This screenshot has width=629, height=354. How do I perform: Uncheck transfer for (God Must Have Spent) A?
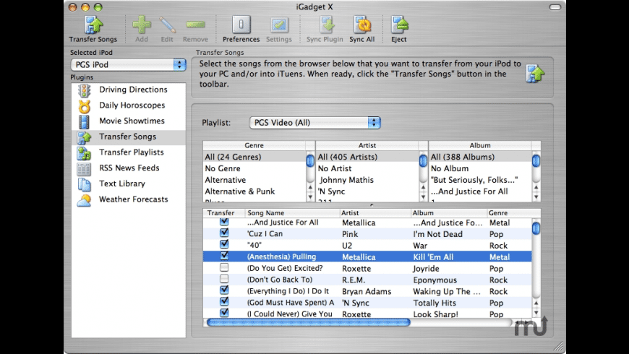(224, 301)
